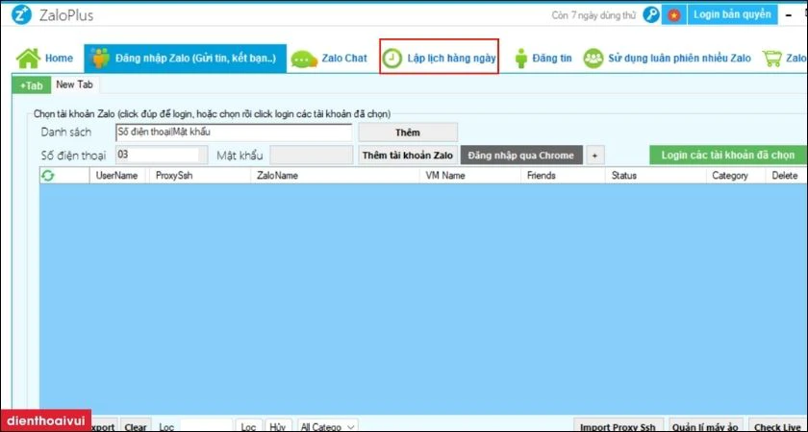Image resolution: width=808 pixels, height=432 pixels.
Task: Click the green shopping cart icon
Action: [771, 59]
